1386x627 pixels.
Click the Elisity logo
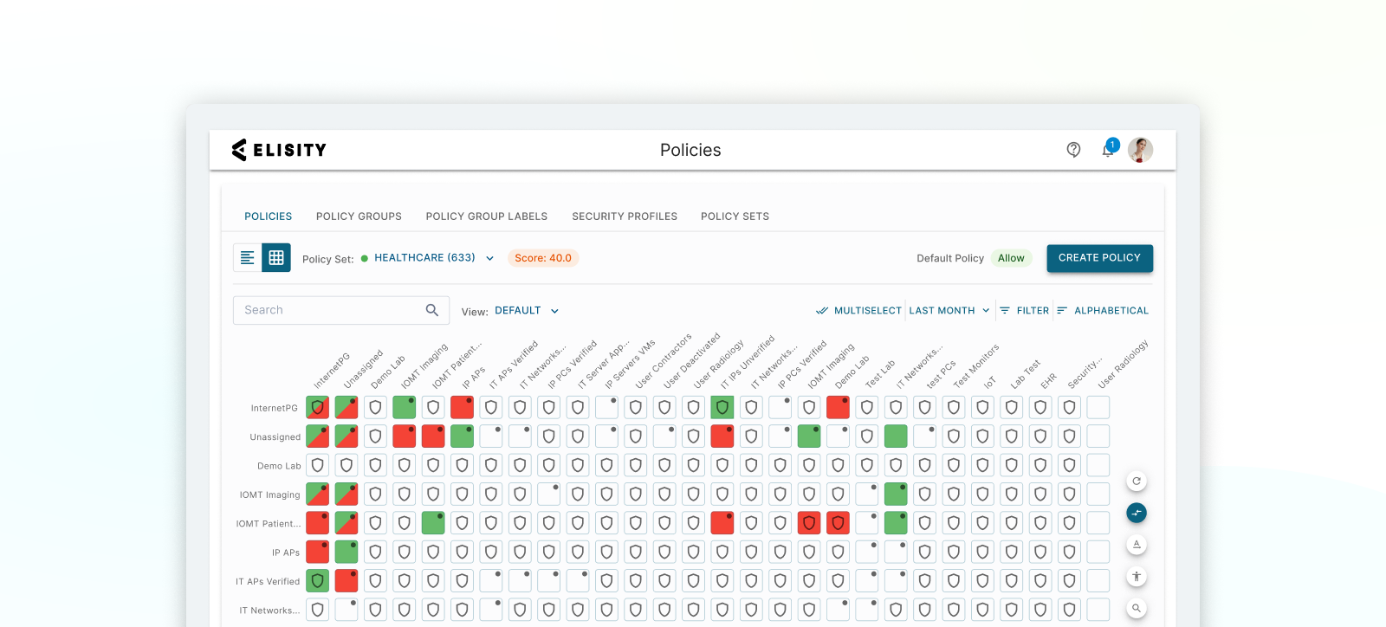coord(279,150)
